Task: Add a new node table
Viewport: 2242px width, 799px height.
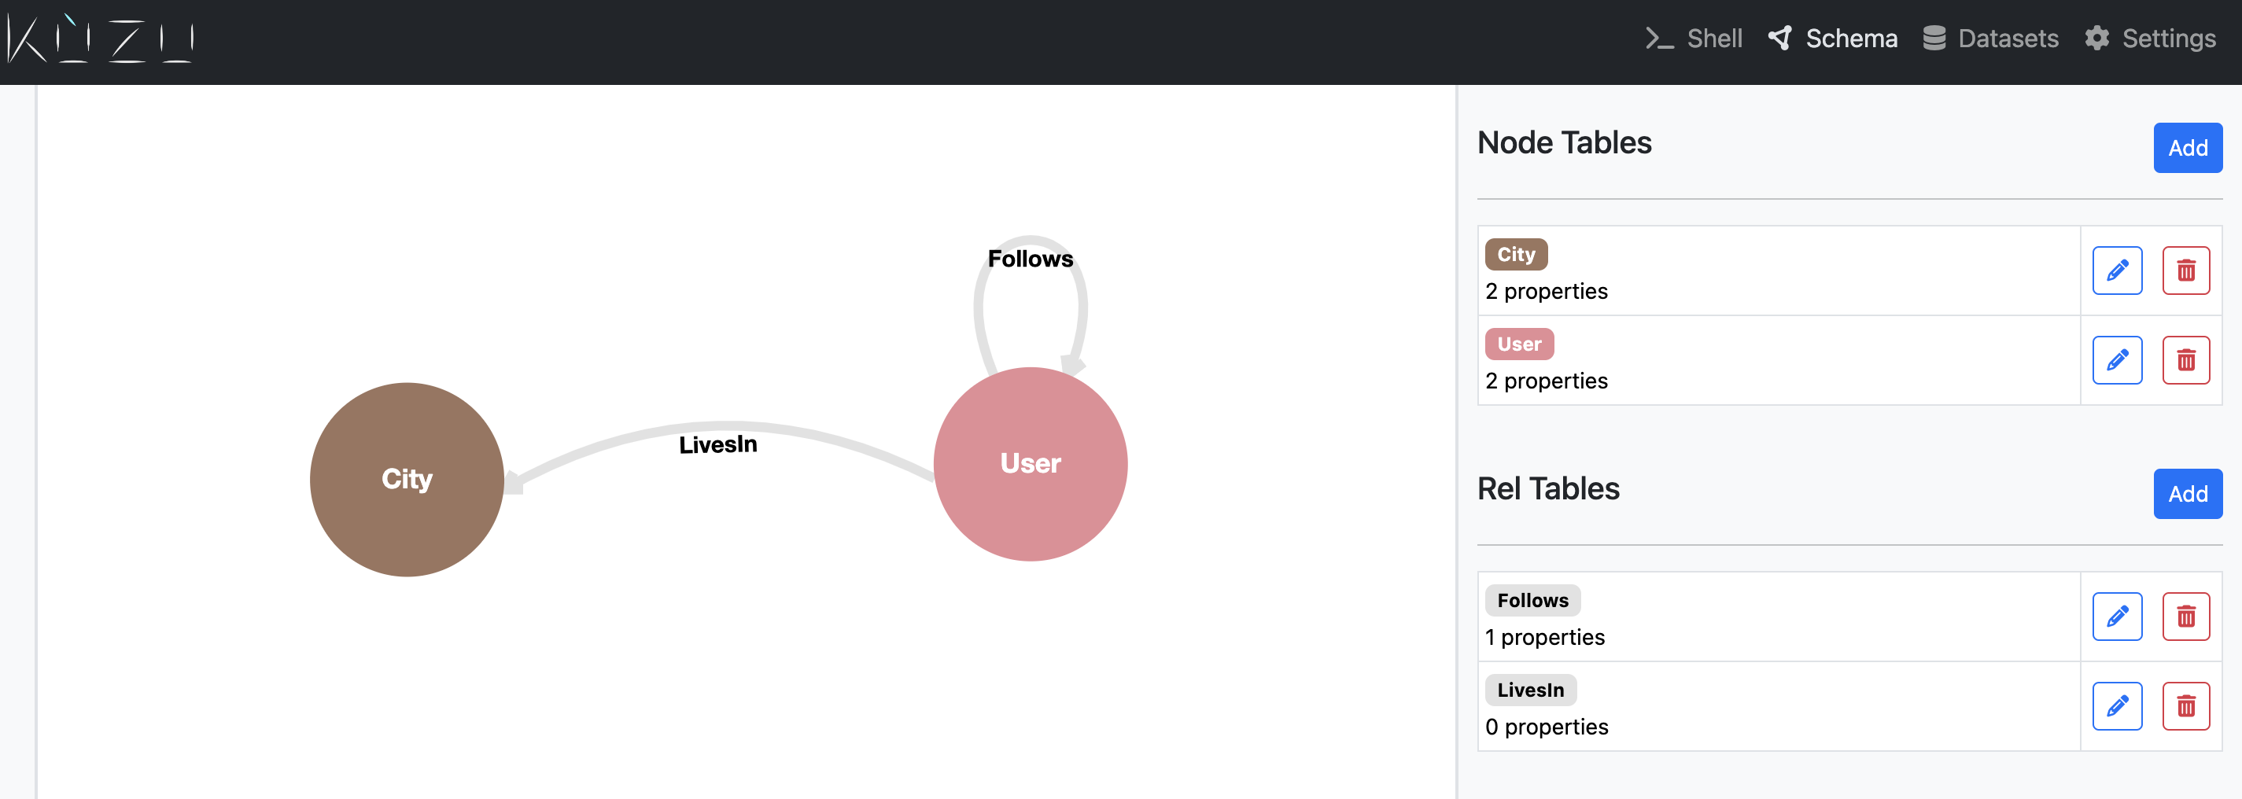Action: pyautogui.click(x=2187, y=148)
